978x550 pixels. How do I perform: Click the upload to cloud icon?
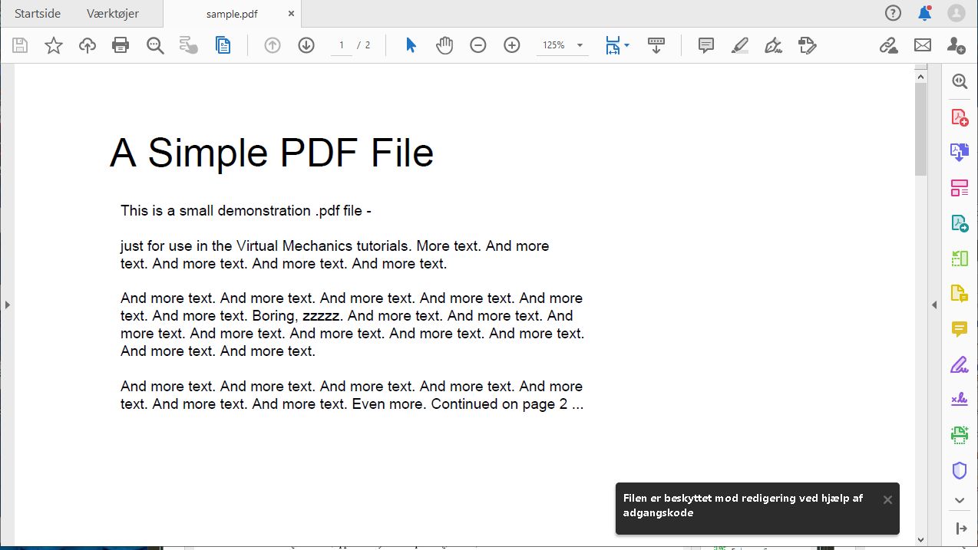coord(88,45)
